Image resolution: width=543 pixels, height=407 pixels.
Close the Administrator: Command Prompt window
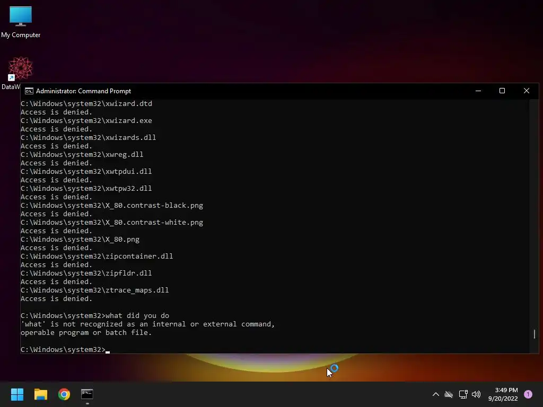coord(527,91)
